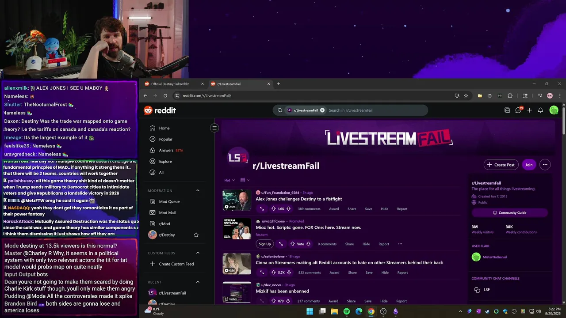Go back using Chrome's back arrow
566x318 pixels.
(x=145, y=95)
